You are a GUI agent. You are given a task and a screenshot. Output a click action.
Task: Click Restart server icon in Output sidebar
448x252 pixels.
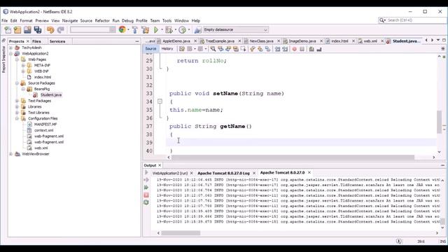pyautogui.click(x=146, y=202)
